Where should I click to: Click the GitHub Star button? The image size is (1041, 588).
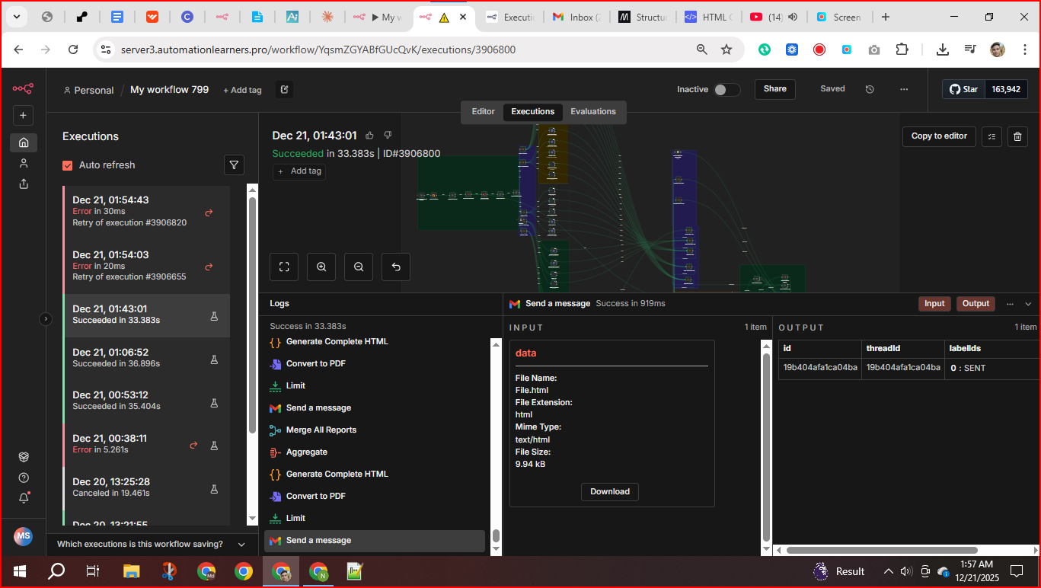[x=963, y=89]
